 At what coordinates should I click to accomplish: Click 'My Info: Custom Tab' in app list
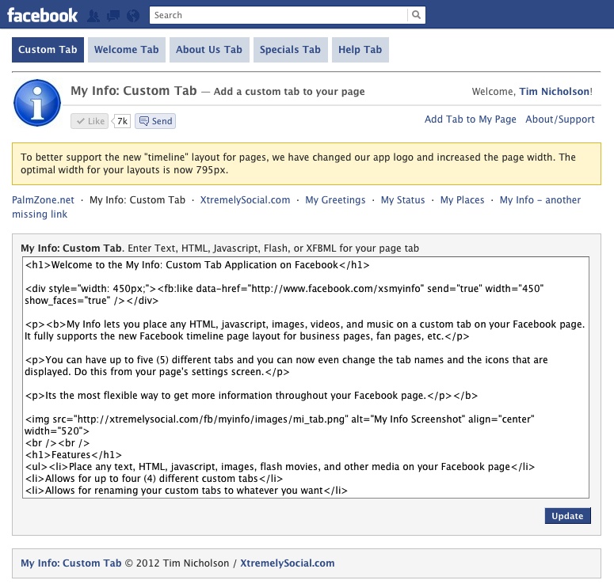tap(137, 200)
